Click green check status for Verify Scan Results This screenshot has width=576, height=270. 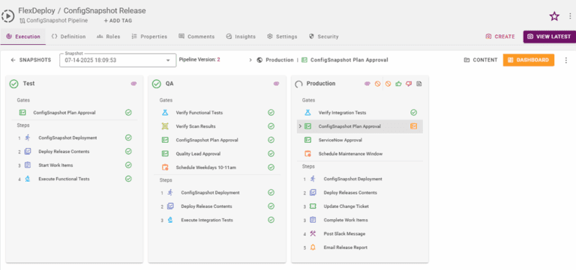(x=271, y=126)
